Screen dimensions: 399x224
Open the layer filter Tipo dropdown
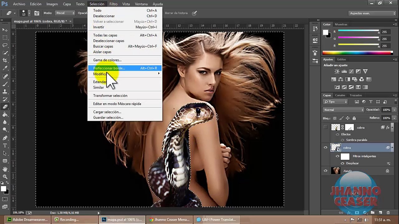[x=335, y=102]
